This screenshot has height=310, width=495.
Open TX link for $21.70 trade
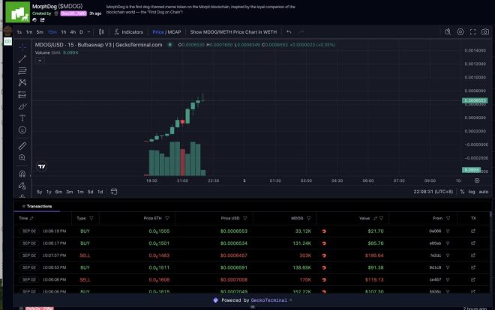pyautogui.click(x=473, y=231)
